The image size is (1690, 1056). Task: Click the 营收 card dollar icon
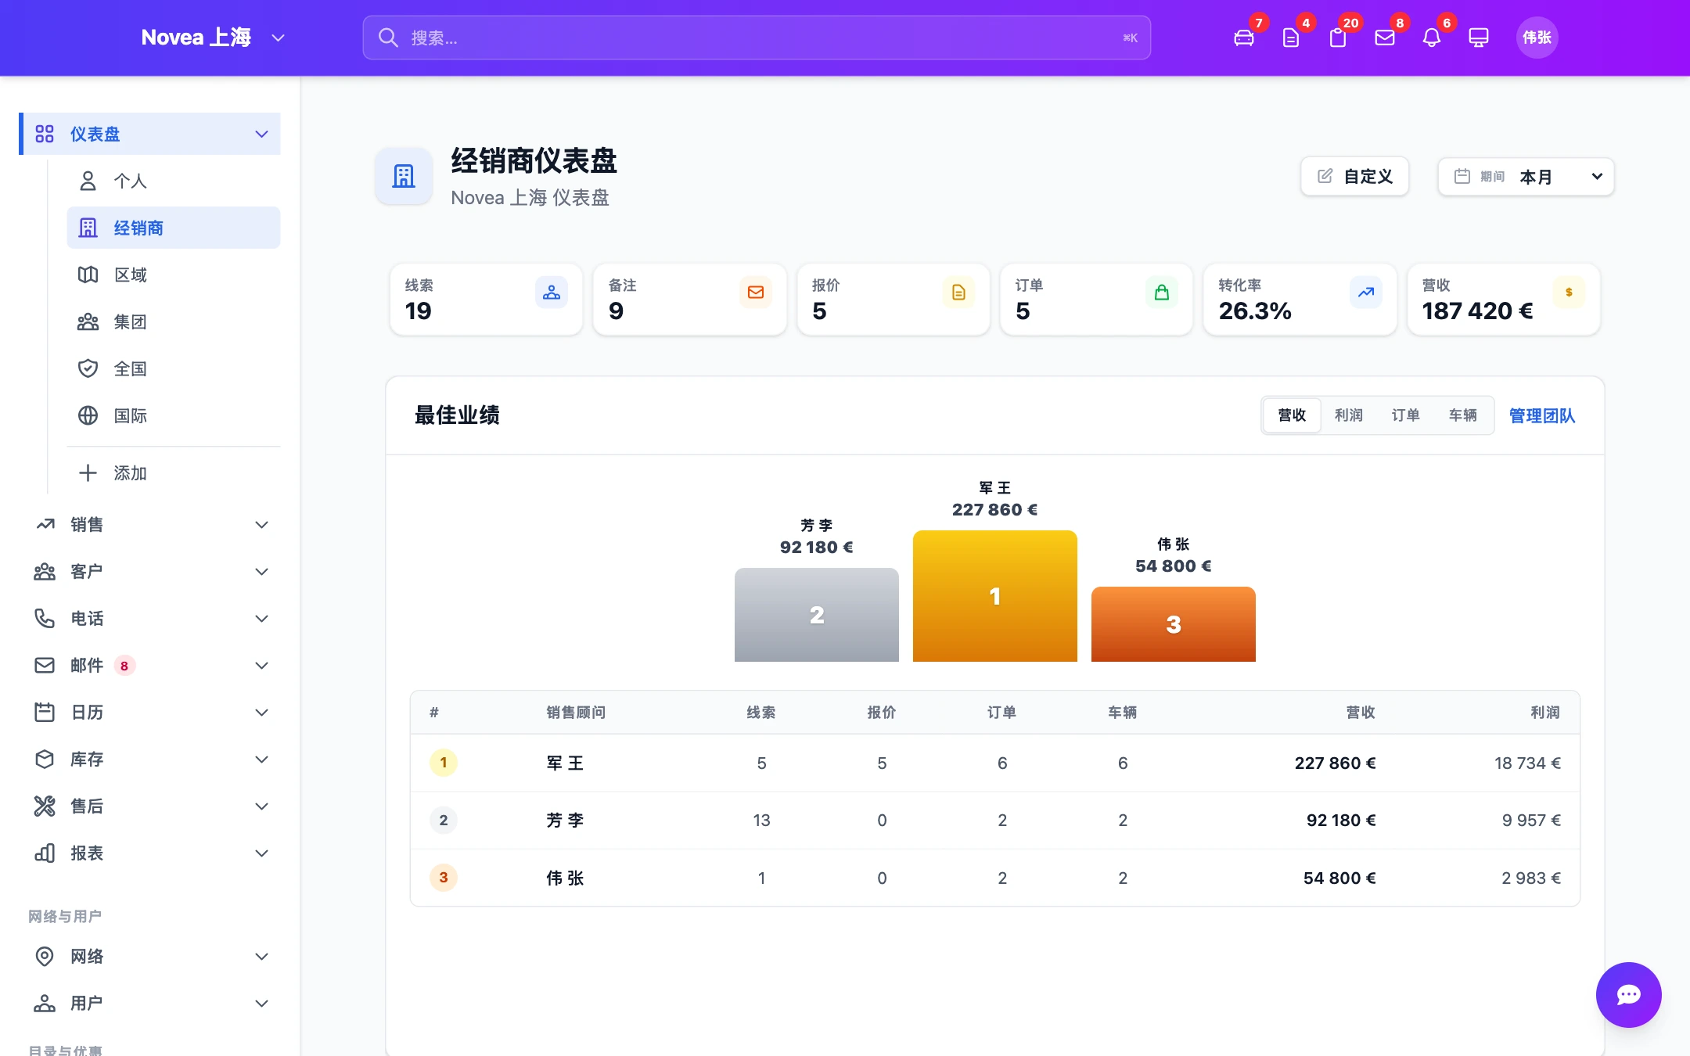pyautogui.click(x=1569, y=293)
